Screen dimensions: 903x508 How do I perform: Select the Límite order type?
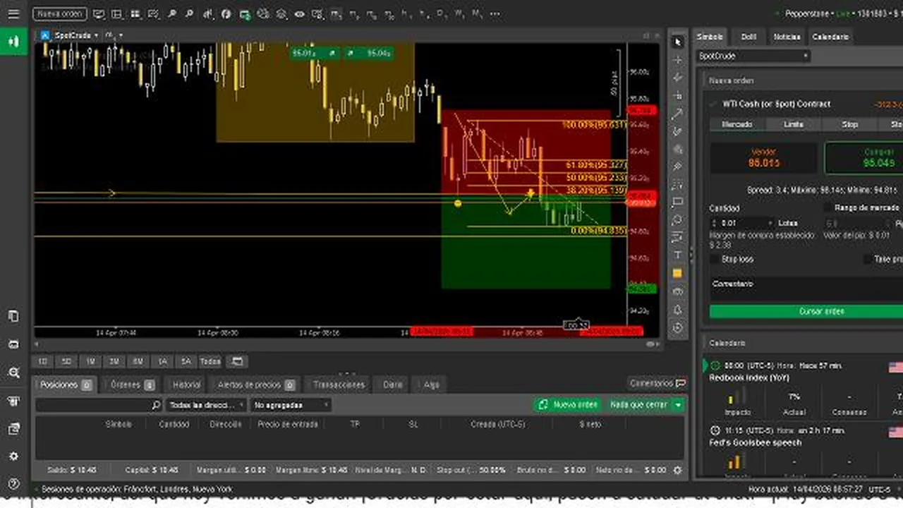click(794, 124)
